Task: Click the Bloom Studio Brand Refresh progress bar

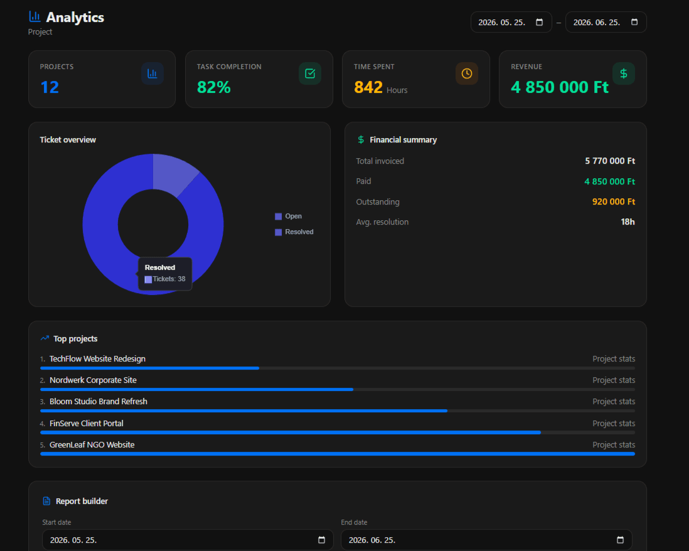Action: [x=338, y=411]
